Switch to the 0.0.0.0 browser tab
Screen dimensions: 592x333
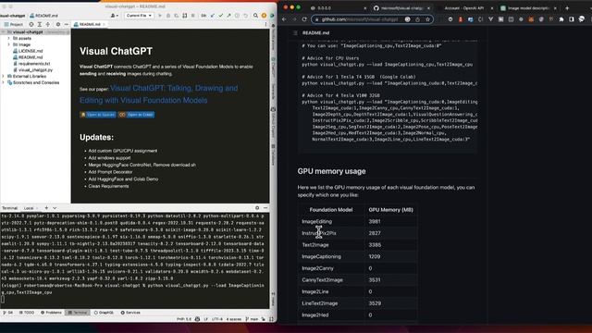pyautogui.click(x=338, y=7)
